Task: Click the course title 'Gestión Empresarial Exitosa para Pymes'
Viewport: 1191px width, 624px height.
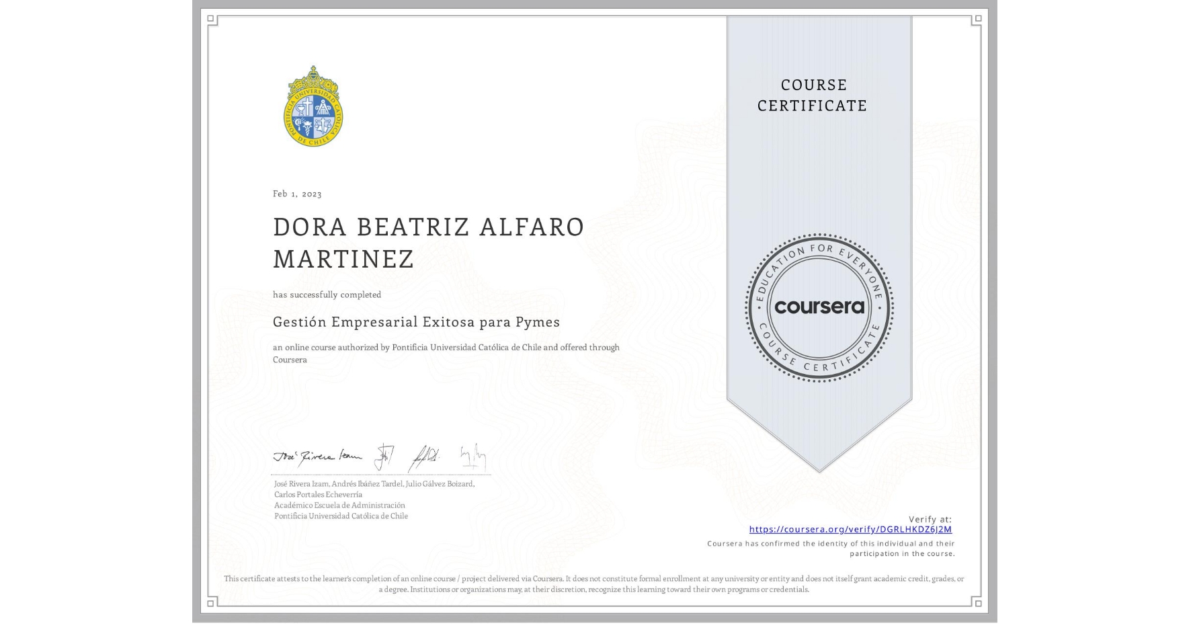Action: [416, 322]
